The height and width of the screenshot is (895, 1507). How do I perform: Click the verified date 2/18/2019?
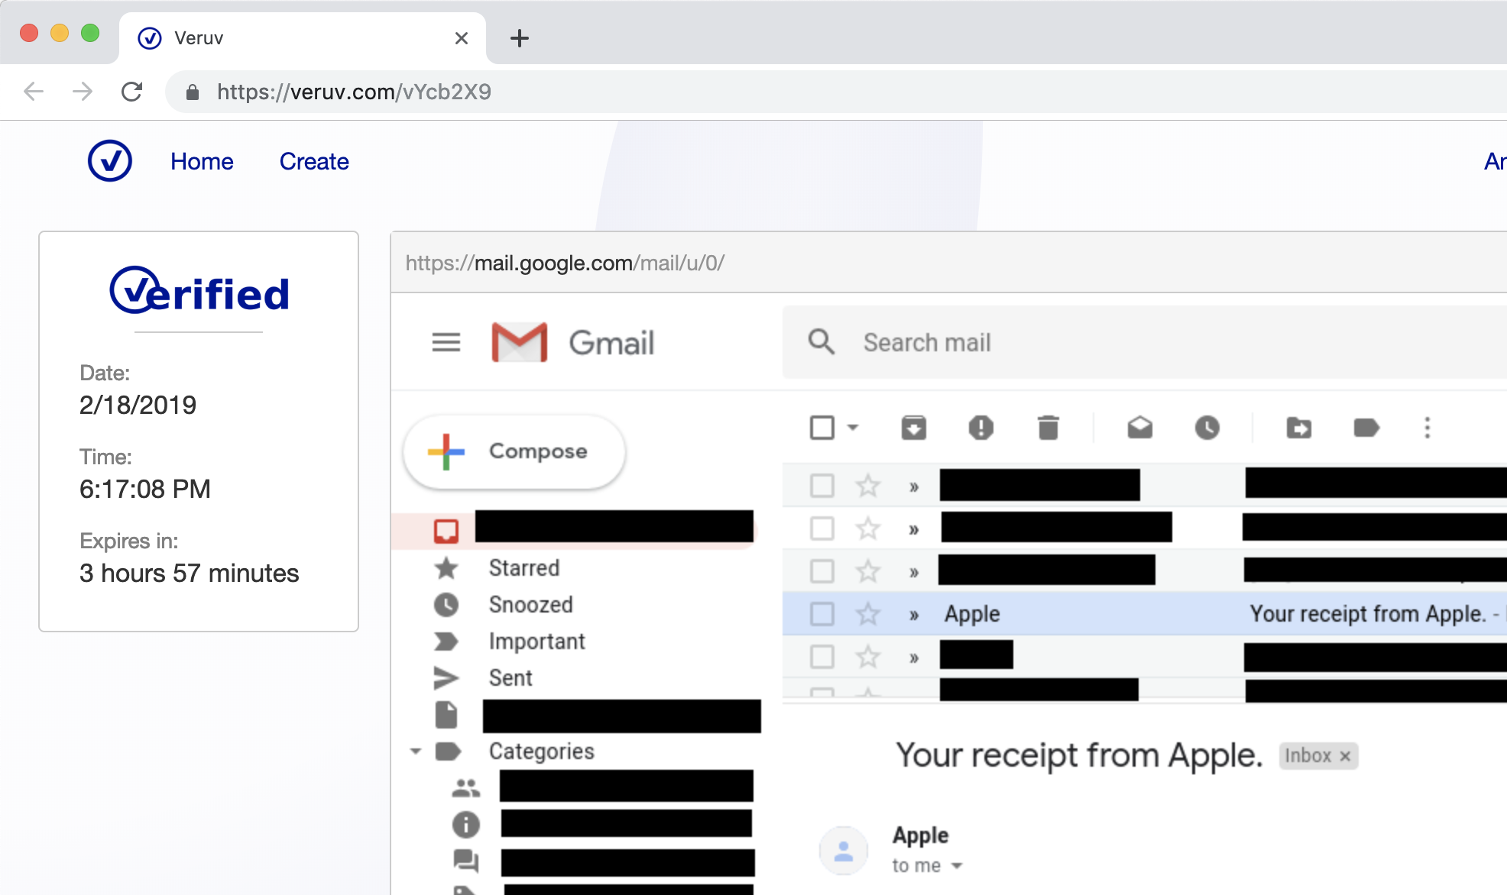(138, 405)
